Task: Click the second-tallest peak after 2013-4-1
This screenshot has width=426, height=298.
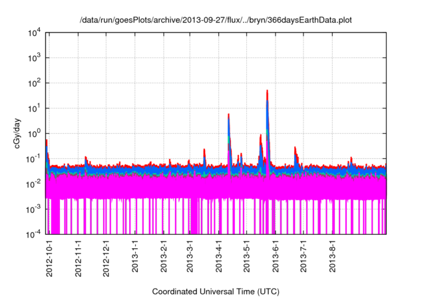Action: pyautogui.click(x=229, y=115)
